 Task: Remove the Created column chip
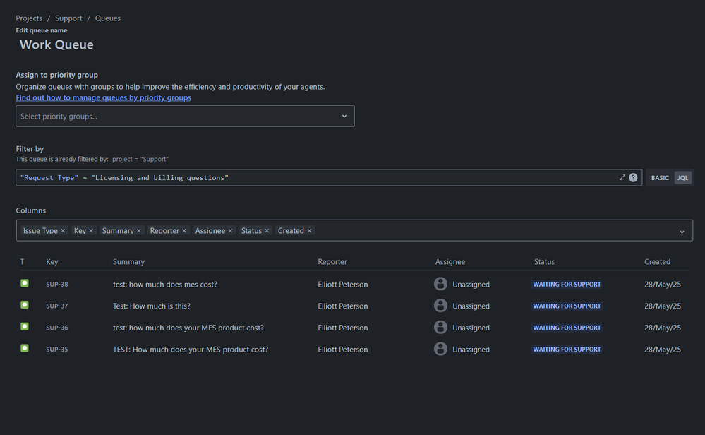[x=309, y=231]
